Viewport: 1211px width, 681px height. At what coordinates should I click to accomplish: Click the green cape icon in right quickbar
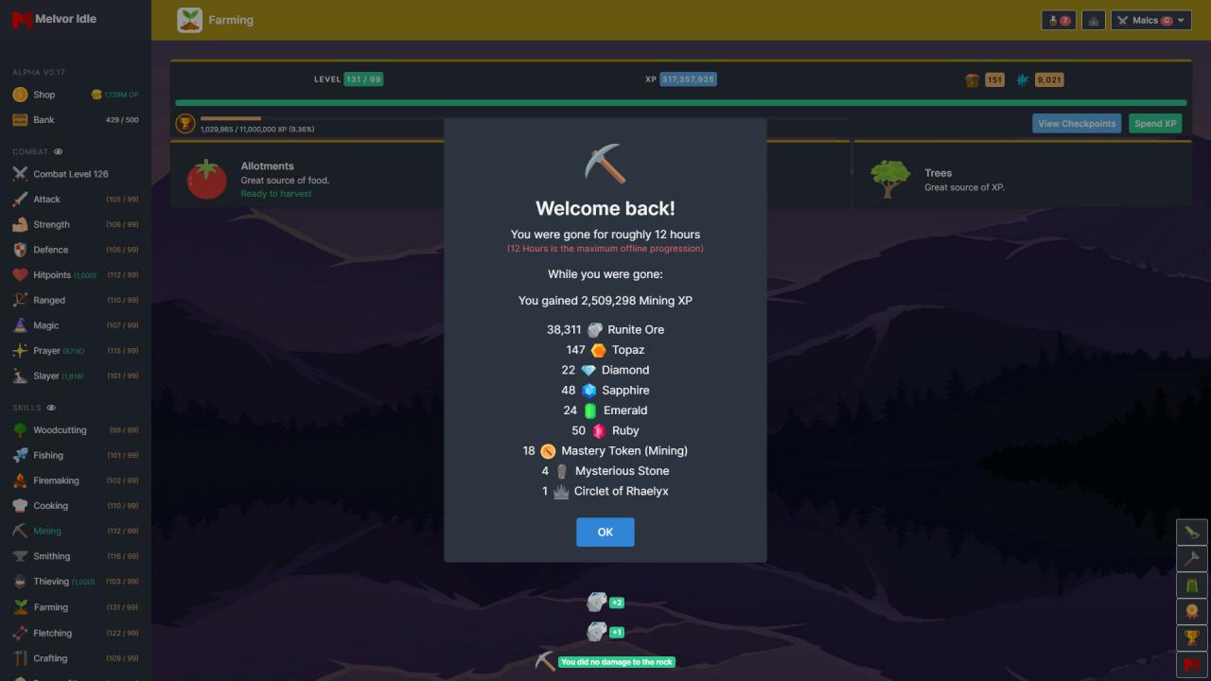pyautogui.click(x=1191, y=585)
